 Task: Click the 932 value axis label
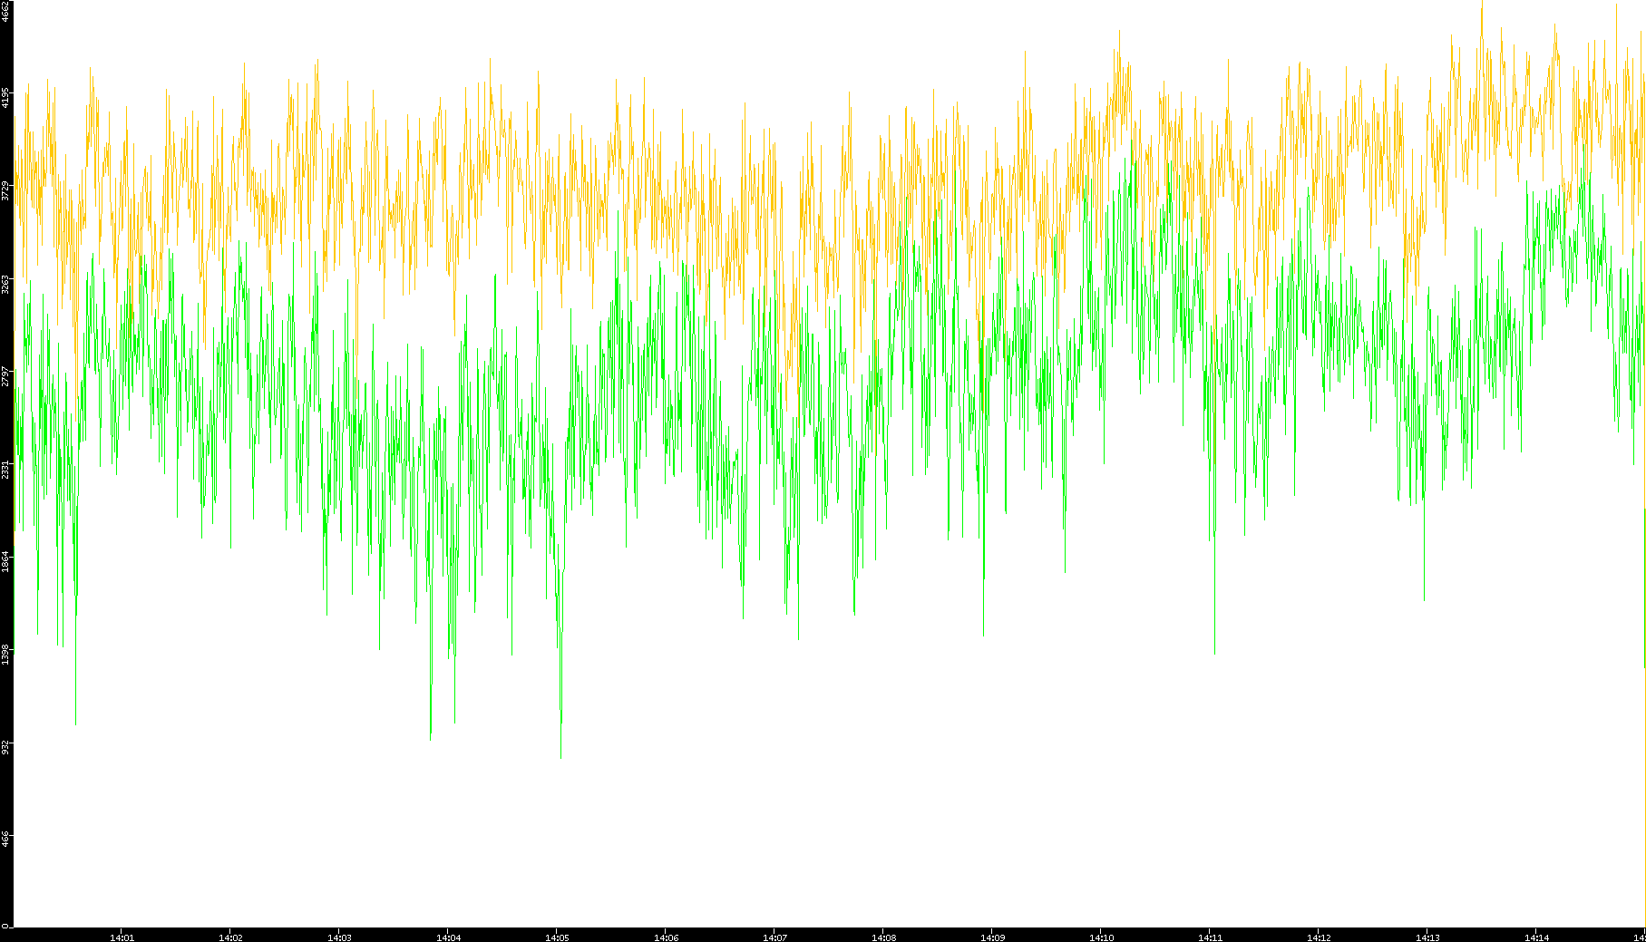[x=6, y=746]
